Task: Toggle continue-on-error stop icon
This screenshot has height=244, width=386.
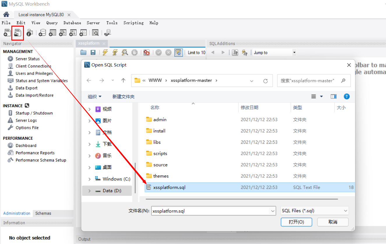Action: point(147,52)
